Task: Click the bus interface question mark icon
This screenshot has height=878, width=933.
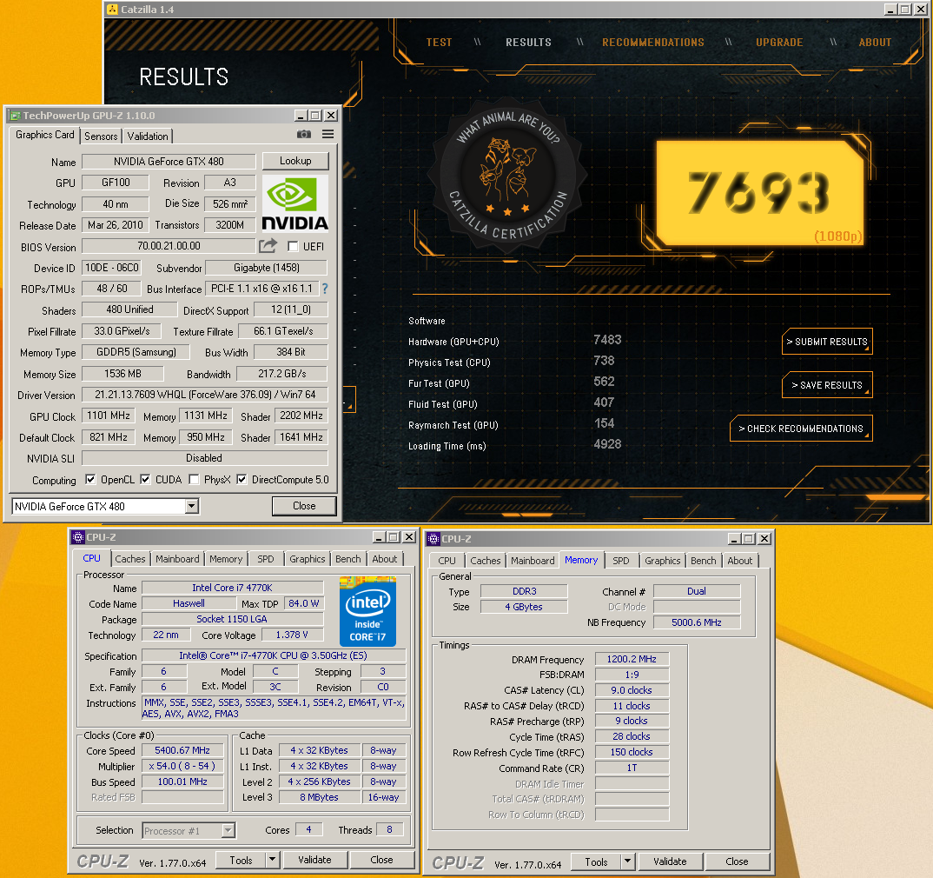Action: 325,289
